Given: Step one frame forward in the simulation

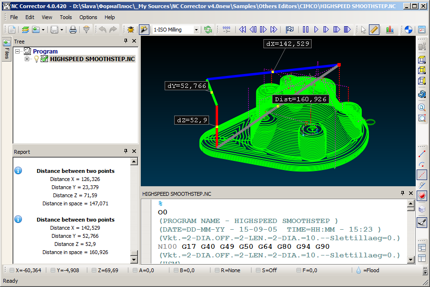Looking at the screenshot, I should [263, 29].
